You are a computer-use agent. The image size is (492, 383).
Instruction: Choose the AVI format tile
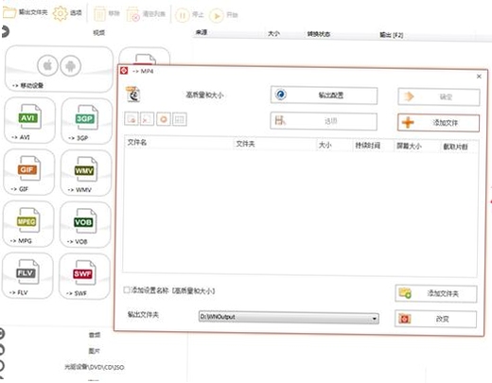coord(29,120)
